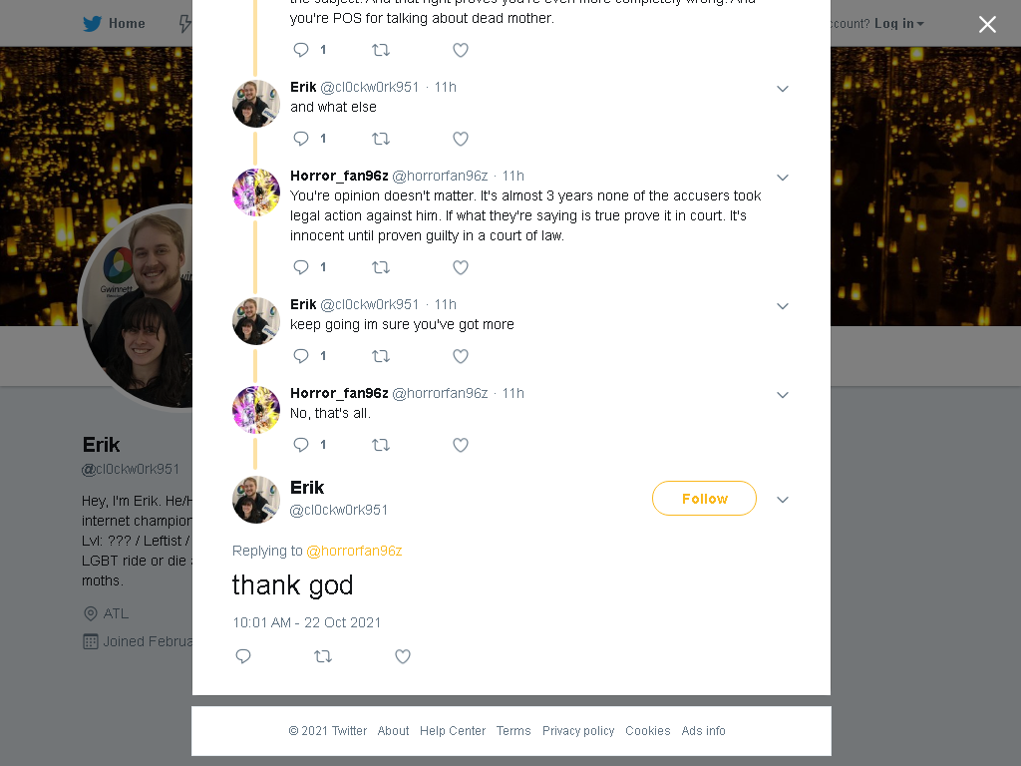
Task: Open the @horrorfan96z reply mention link
Action: point(354,551)
